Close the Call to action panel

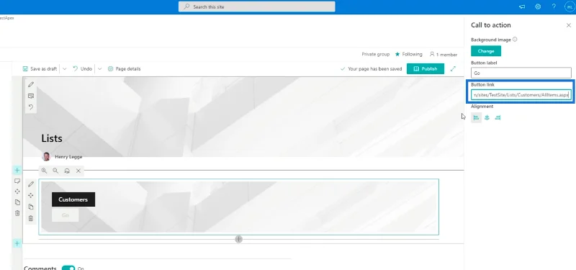(x=568, y=25)
